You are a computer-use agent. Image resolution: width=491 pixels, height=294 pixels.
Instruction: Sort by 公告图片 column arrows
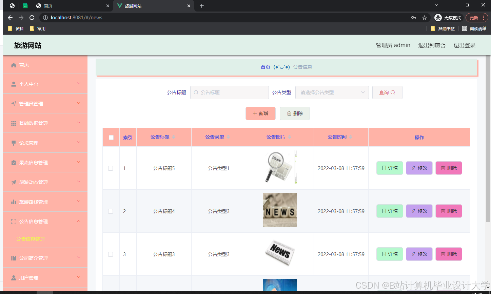point(290,137)
